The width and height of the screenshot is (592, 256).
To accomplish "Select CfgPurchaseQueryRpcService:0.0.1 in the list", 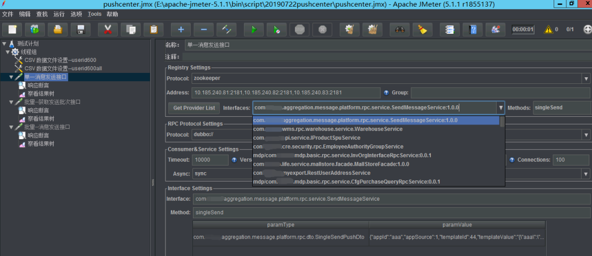I will coord(376,181).
